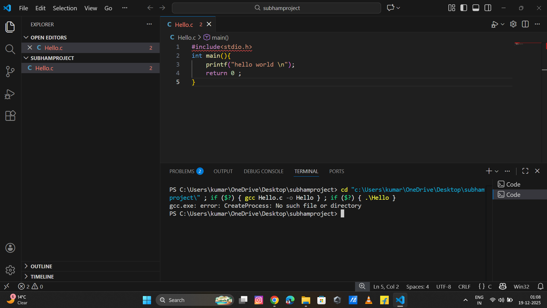Click the subhamproject command center search box
The height and width of the screenshot is (308, 547).
pyautogui.click(x=276, y=8)
